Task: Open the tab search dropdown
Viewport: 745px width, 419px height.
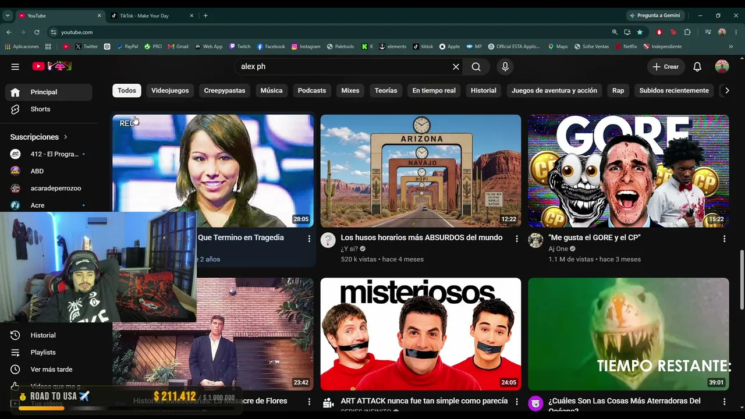Action: tap(8, 16)
